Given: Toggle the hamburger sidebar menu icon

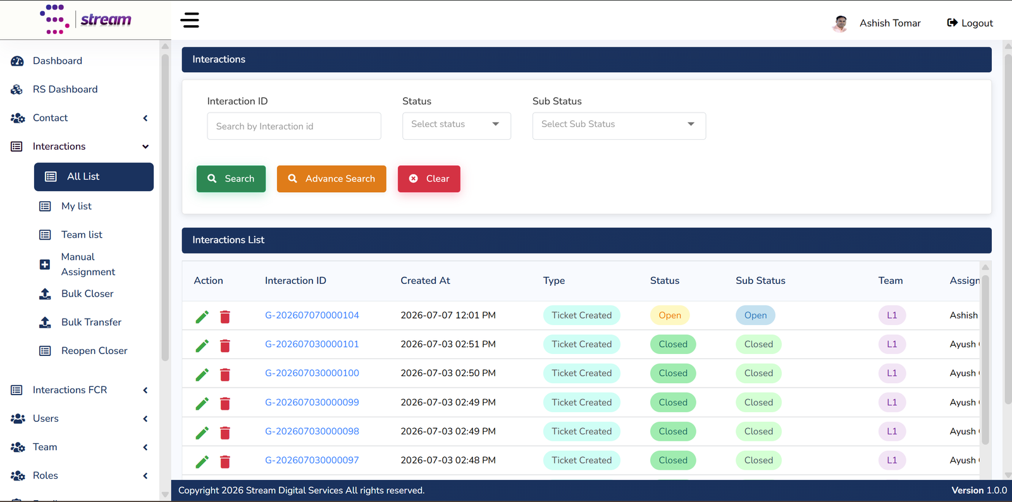Looking at the screenshot, I should 190,20.
